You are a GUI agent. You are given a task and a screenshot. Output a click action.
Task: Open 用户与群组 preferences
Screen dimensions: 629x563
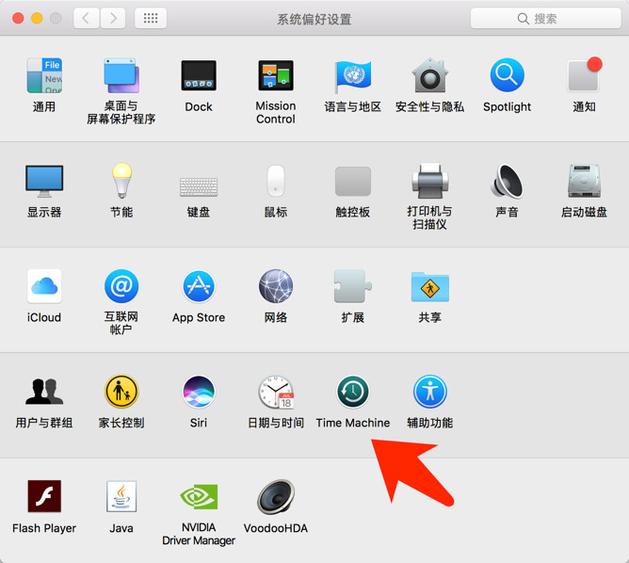click(x=44, y=392)
